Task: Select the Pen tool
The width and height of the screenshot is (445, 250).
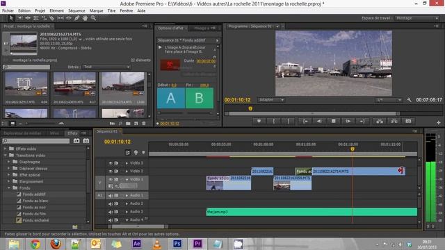Action: coord(77,18)
